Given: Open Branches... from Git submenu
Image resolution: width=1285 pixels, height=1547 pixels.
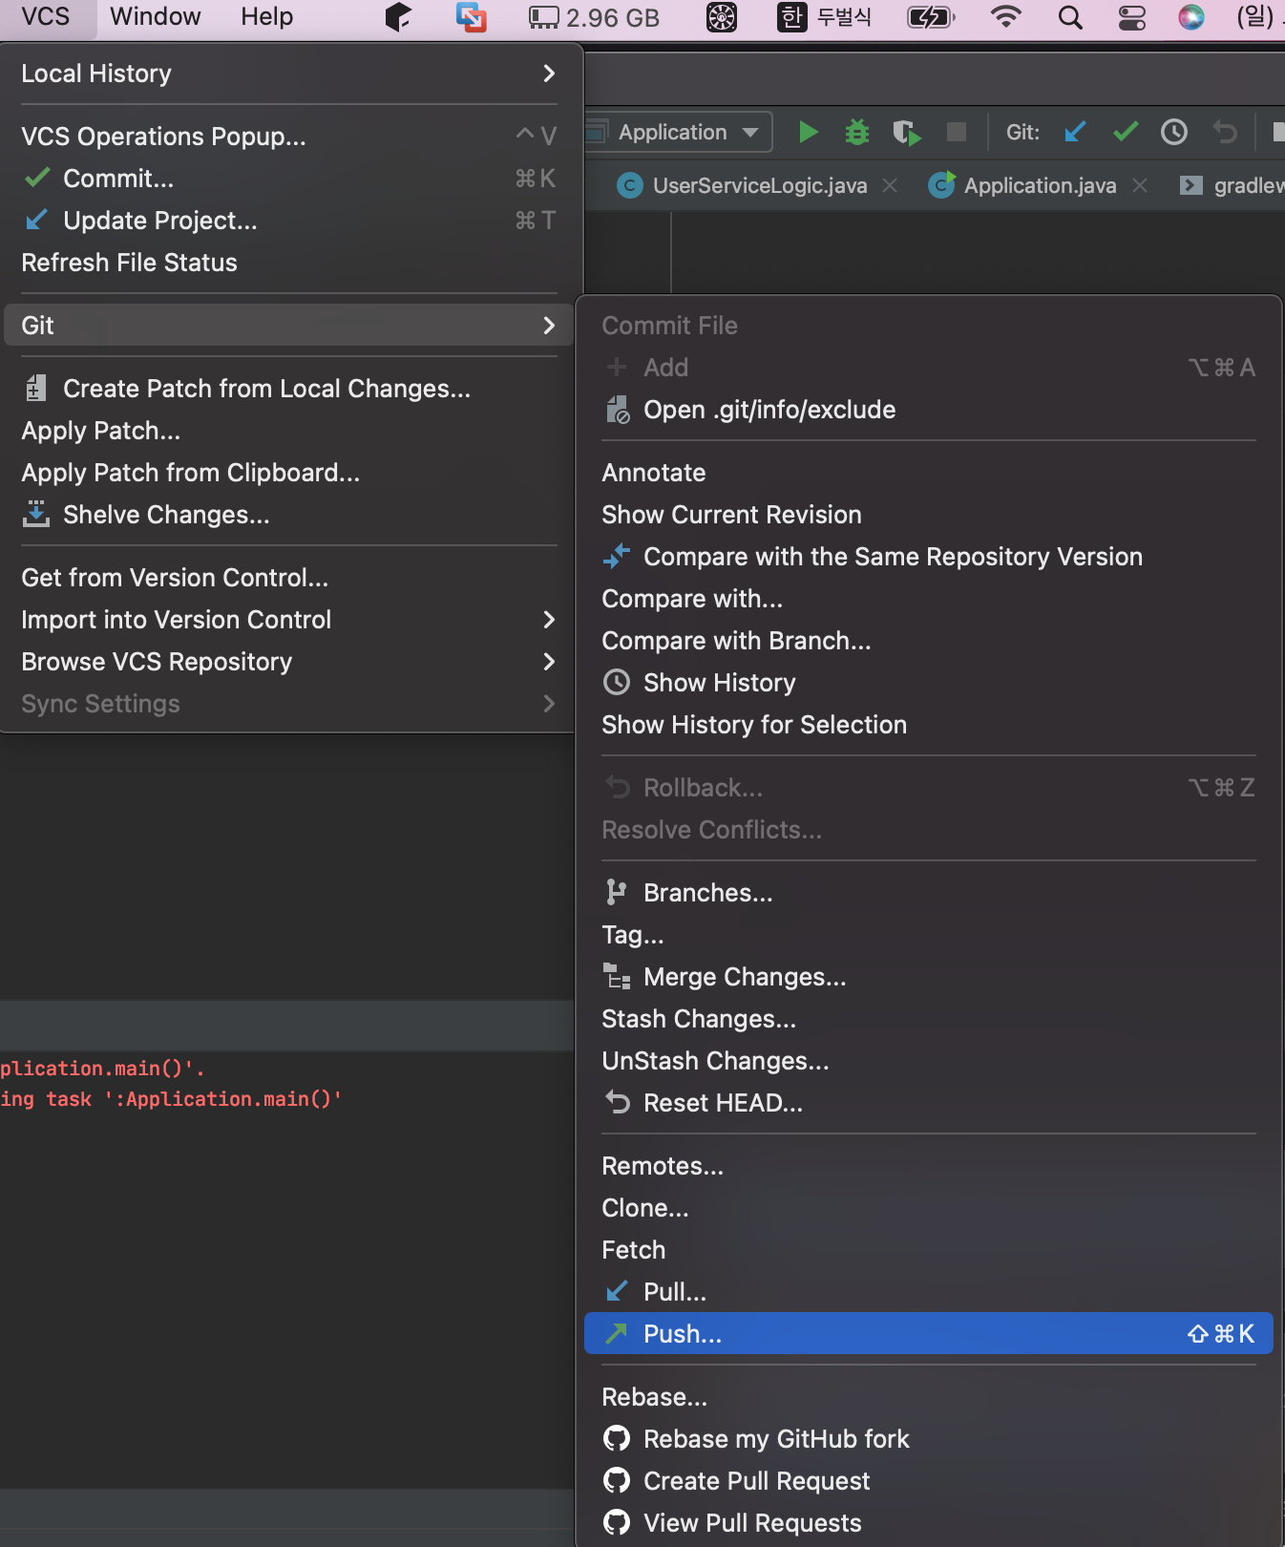Looking at the screenshot, I should click(928, 893).
